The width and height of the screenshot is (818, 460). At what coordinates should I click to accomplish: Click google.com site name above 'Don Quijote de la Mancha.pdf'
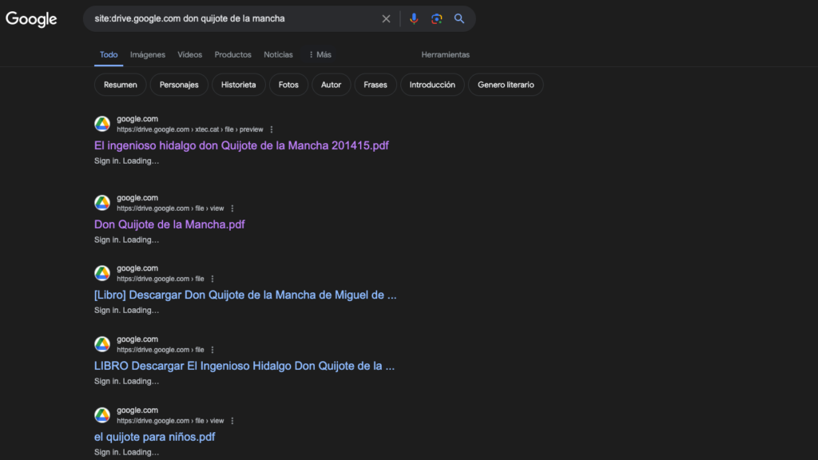137,198
